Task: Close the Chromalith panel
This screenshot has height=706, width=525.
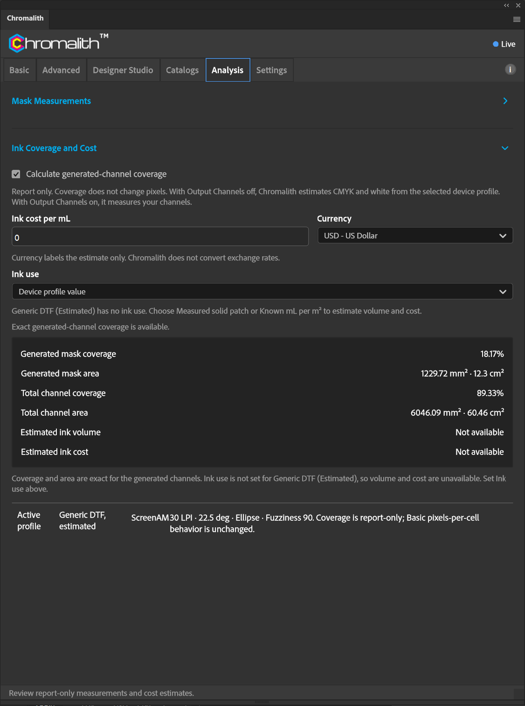Action: coord(518,6)
